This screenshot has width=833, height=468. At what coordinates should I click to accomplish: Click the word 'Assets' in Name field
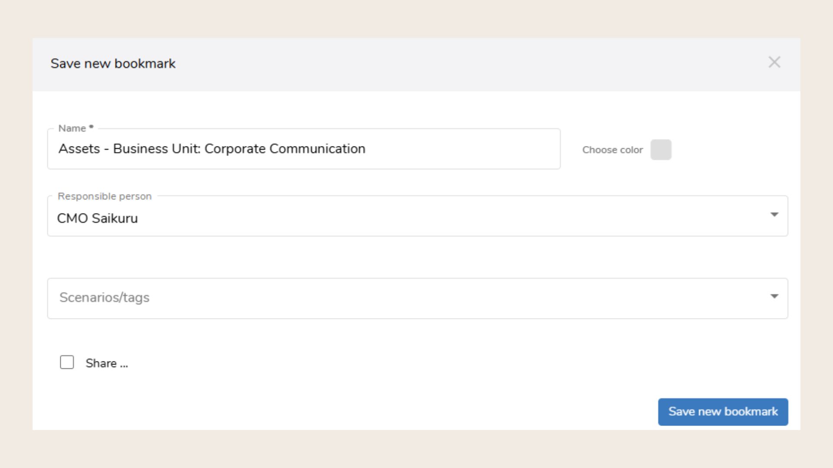point(79,149)
